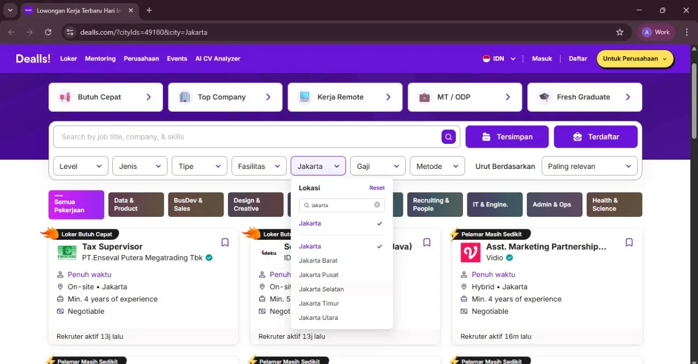Reset the Lokasi filter
The image size is (698, 364).
tap(377, 188)
